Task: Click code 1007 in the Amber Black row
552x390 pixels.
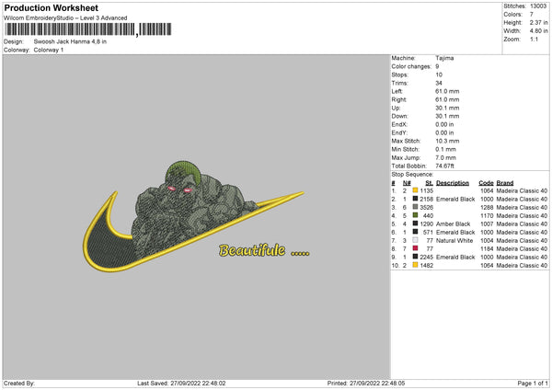Action: point(487,224)
